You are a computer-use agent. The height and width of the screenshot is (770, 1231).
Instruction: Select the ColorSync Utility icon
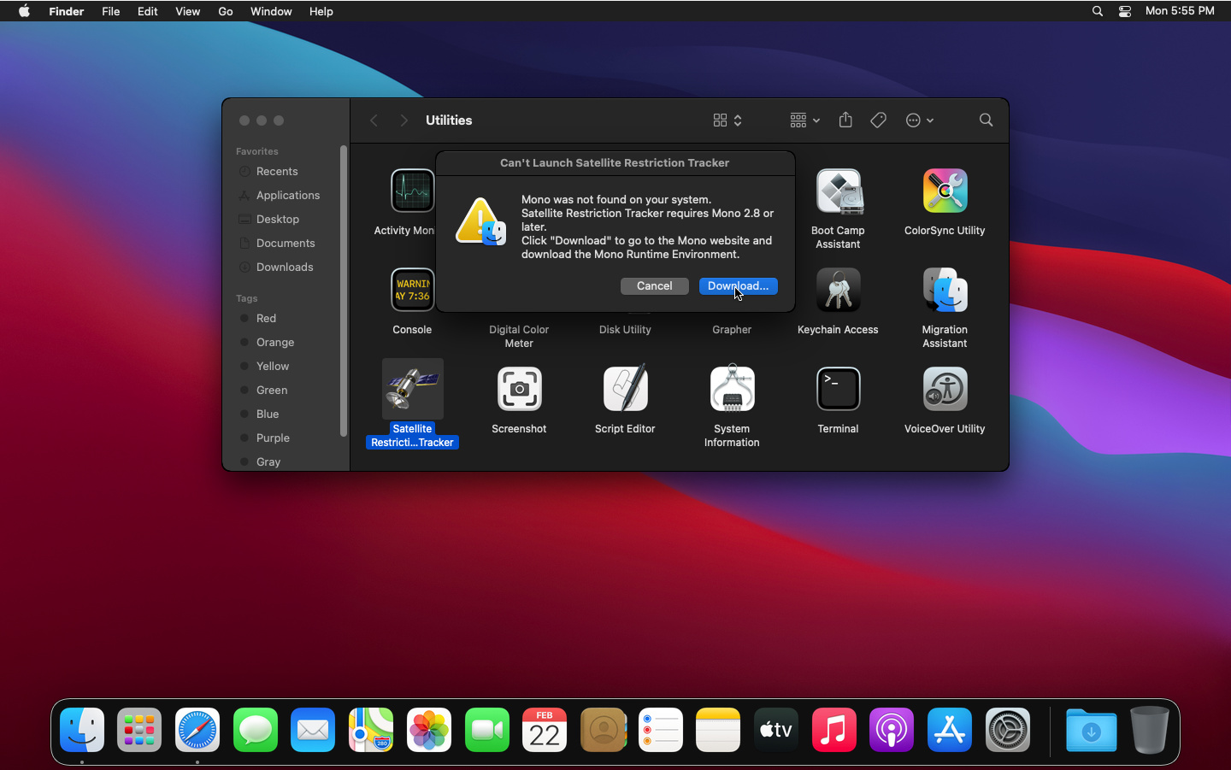coord(945,191)
